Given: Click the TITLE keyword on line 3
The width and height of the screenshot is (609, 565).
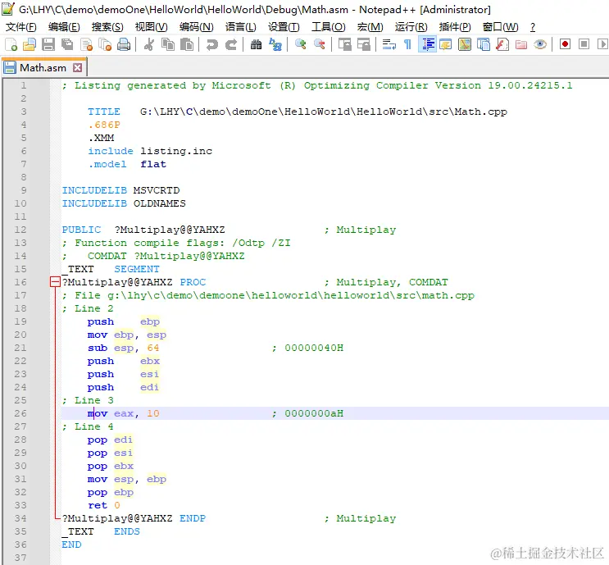Looking at the screenshot, I should 104,112.
